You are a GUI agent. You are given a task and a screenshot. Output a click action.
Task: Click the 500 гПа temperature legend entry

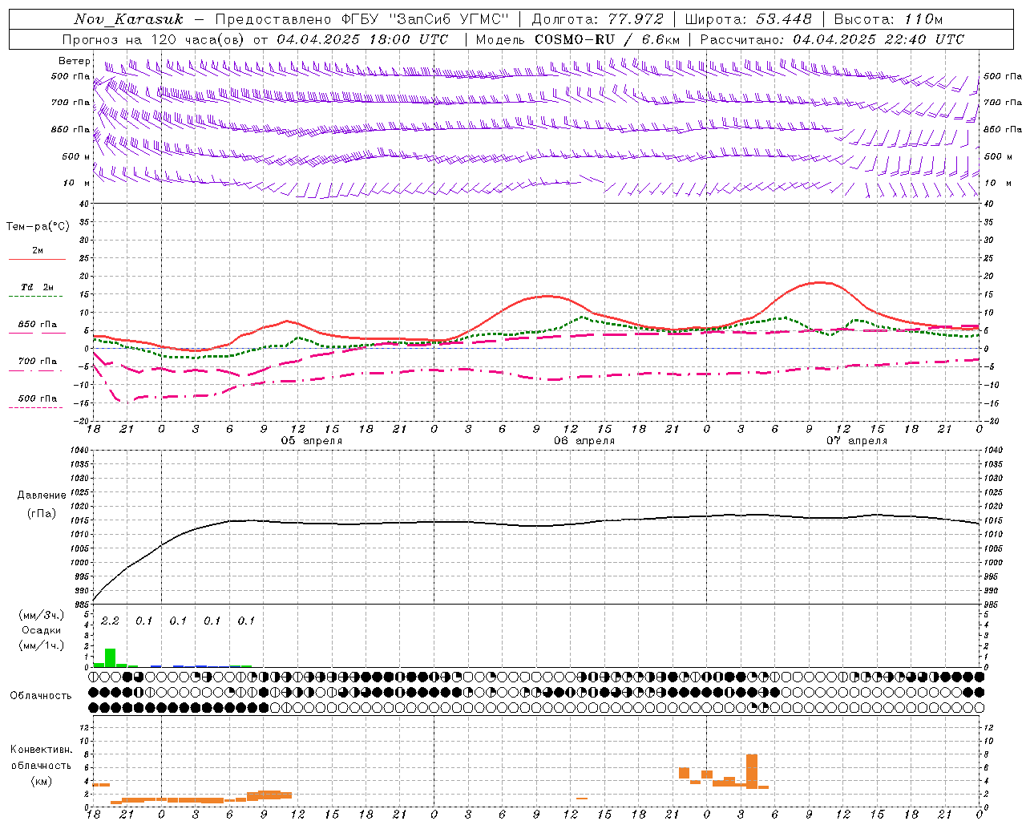click(x=38, y=398)
